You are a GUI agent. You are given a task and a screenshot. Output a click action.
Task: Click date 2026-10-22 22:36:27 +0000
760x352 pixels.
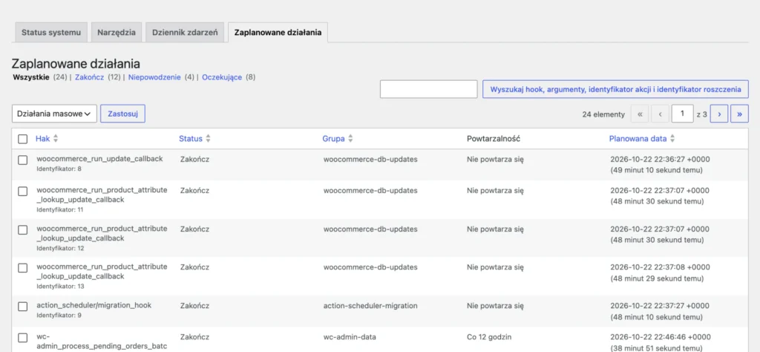659,159
